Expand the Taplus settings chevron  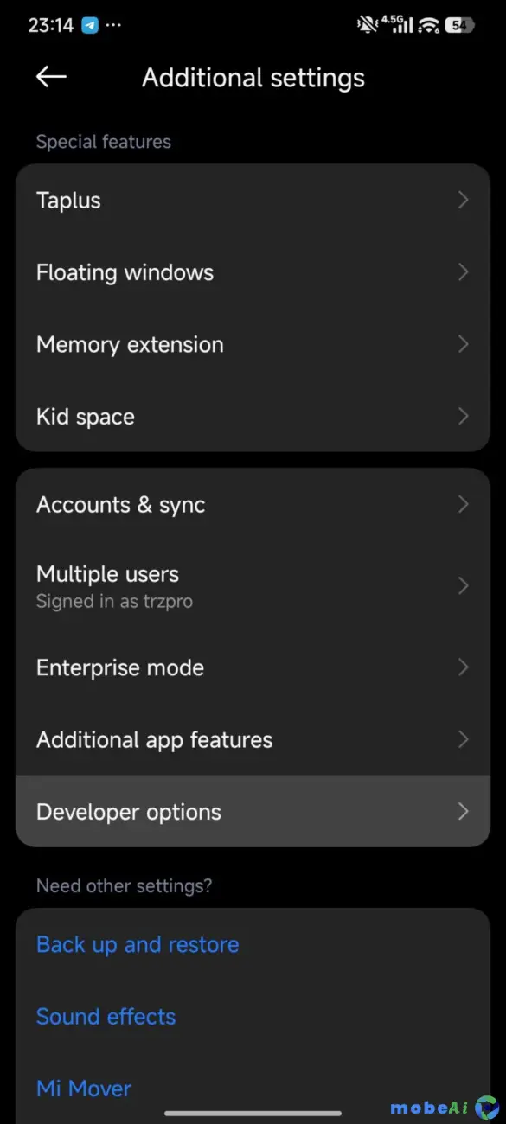pos(464,200)
